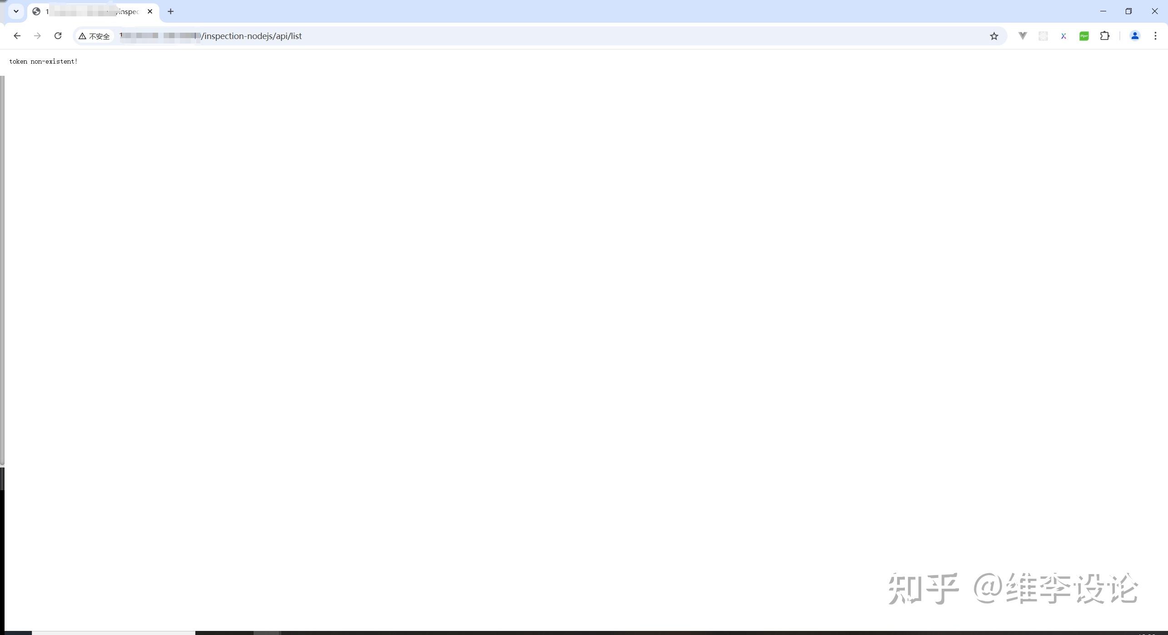Reload the current page
Image resolution: width=1168 pixels, height=635 pixels.
click(x=58, y=36)
